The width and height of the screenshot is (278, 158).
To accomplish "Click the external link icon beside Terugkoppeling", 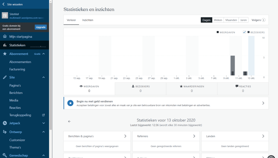I will click(x=43, y=115).
